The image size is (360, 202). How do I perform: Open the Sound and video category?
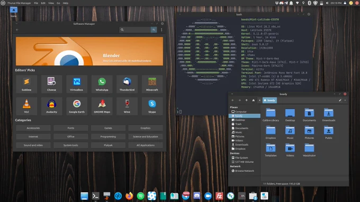[x=33, y=145]
